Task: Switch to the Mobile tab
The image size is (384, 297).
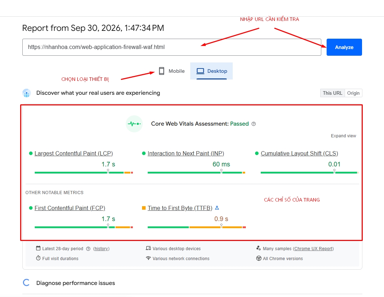Action: coord(172,71)
